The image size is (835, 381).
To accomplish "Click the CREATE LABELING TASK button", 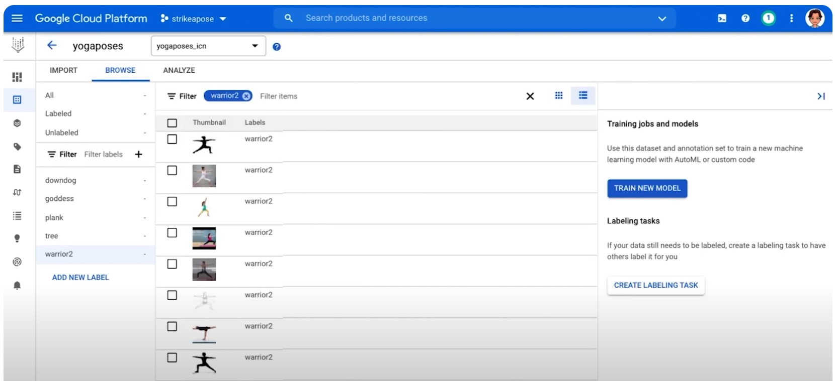I will 655,285.
